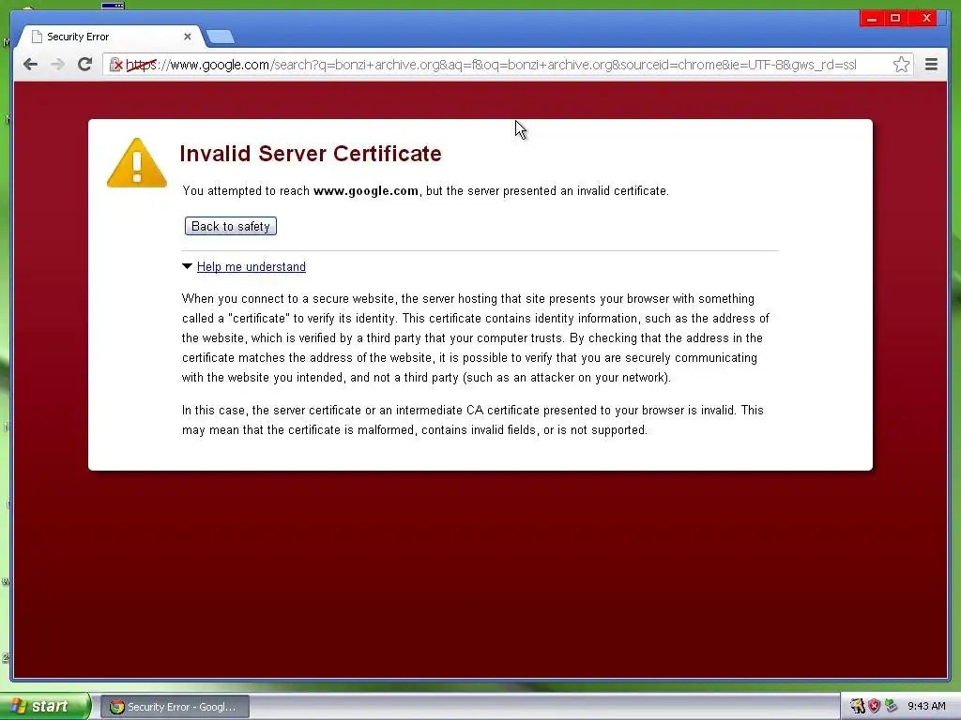Switch to Security Error taskbar item
This screenshot has width=961, height=720.
click(175, 707)
